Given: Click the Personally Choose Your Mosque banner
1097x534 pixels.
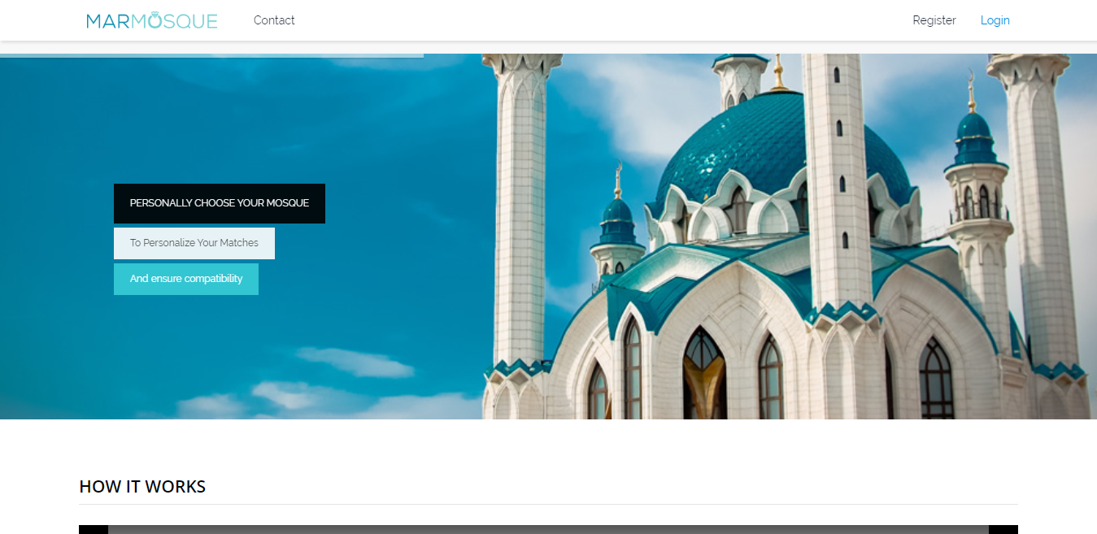Looking at the screenshot, I should click(219, 203).
